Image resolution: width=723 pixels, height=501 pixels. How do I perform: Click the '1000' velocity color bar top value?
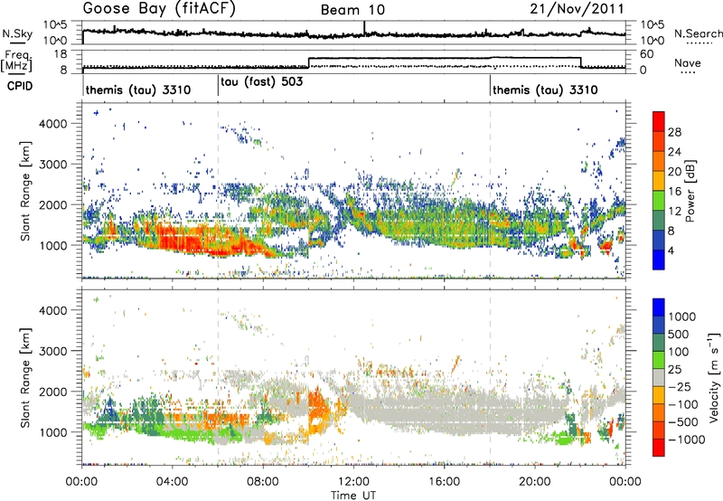682,317
